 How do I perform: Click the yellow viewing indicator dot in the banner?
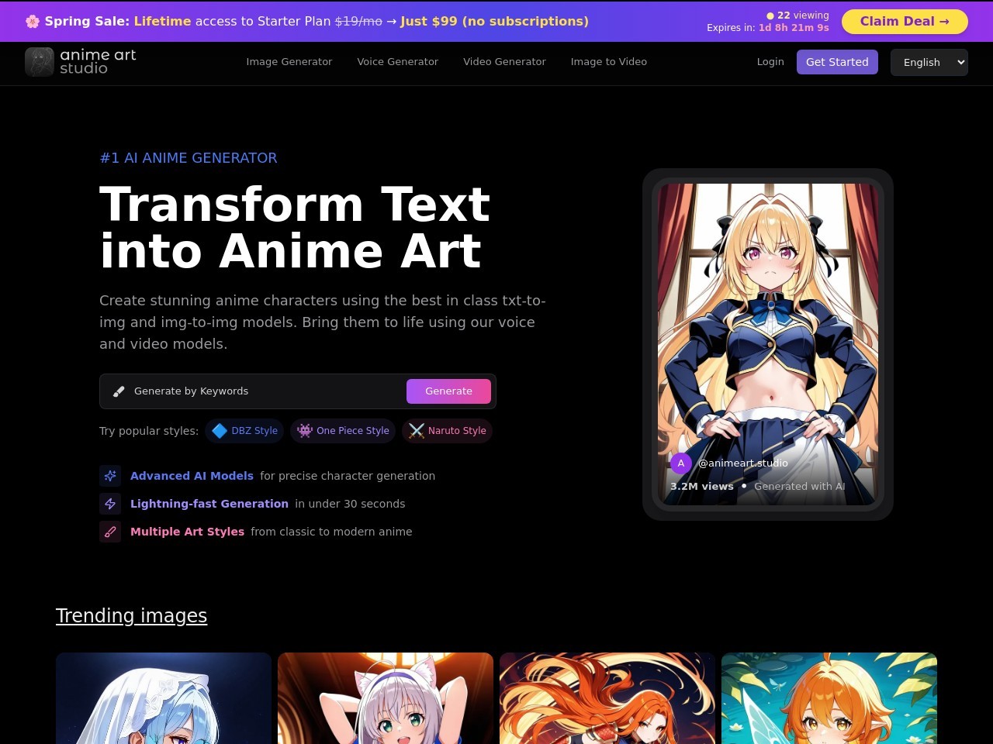[770, 15]
